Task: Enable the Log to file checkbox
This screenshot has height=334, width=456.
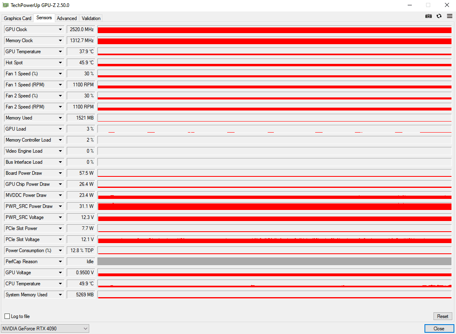Action: pos(7,316)
